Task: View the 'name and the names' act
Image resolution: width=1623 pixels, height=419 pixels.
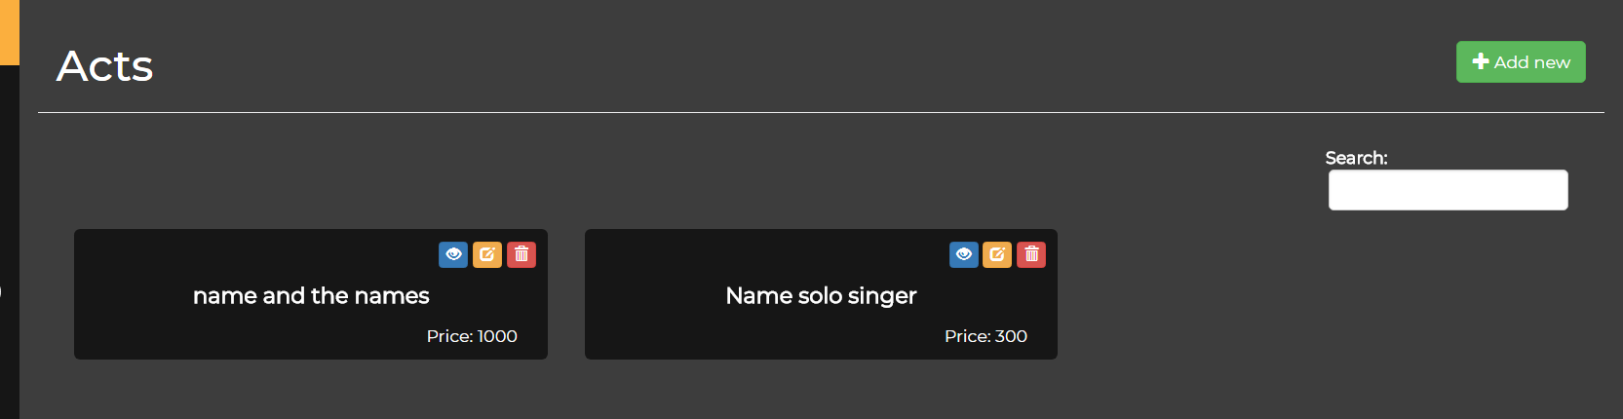Action: point(453,254)
